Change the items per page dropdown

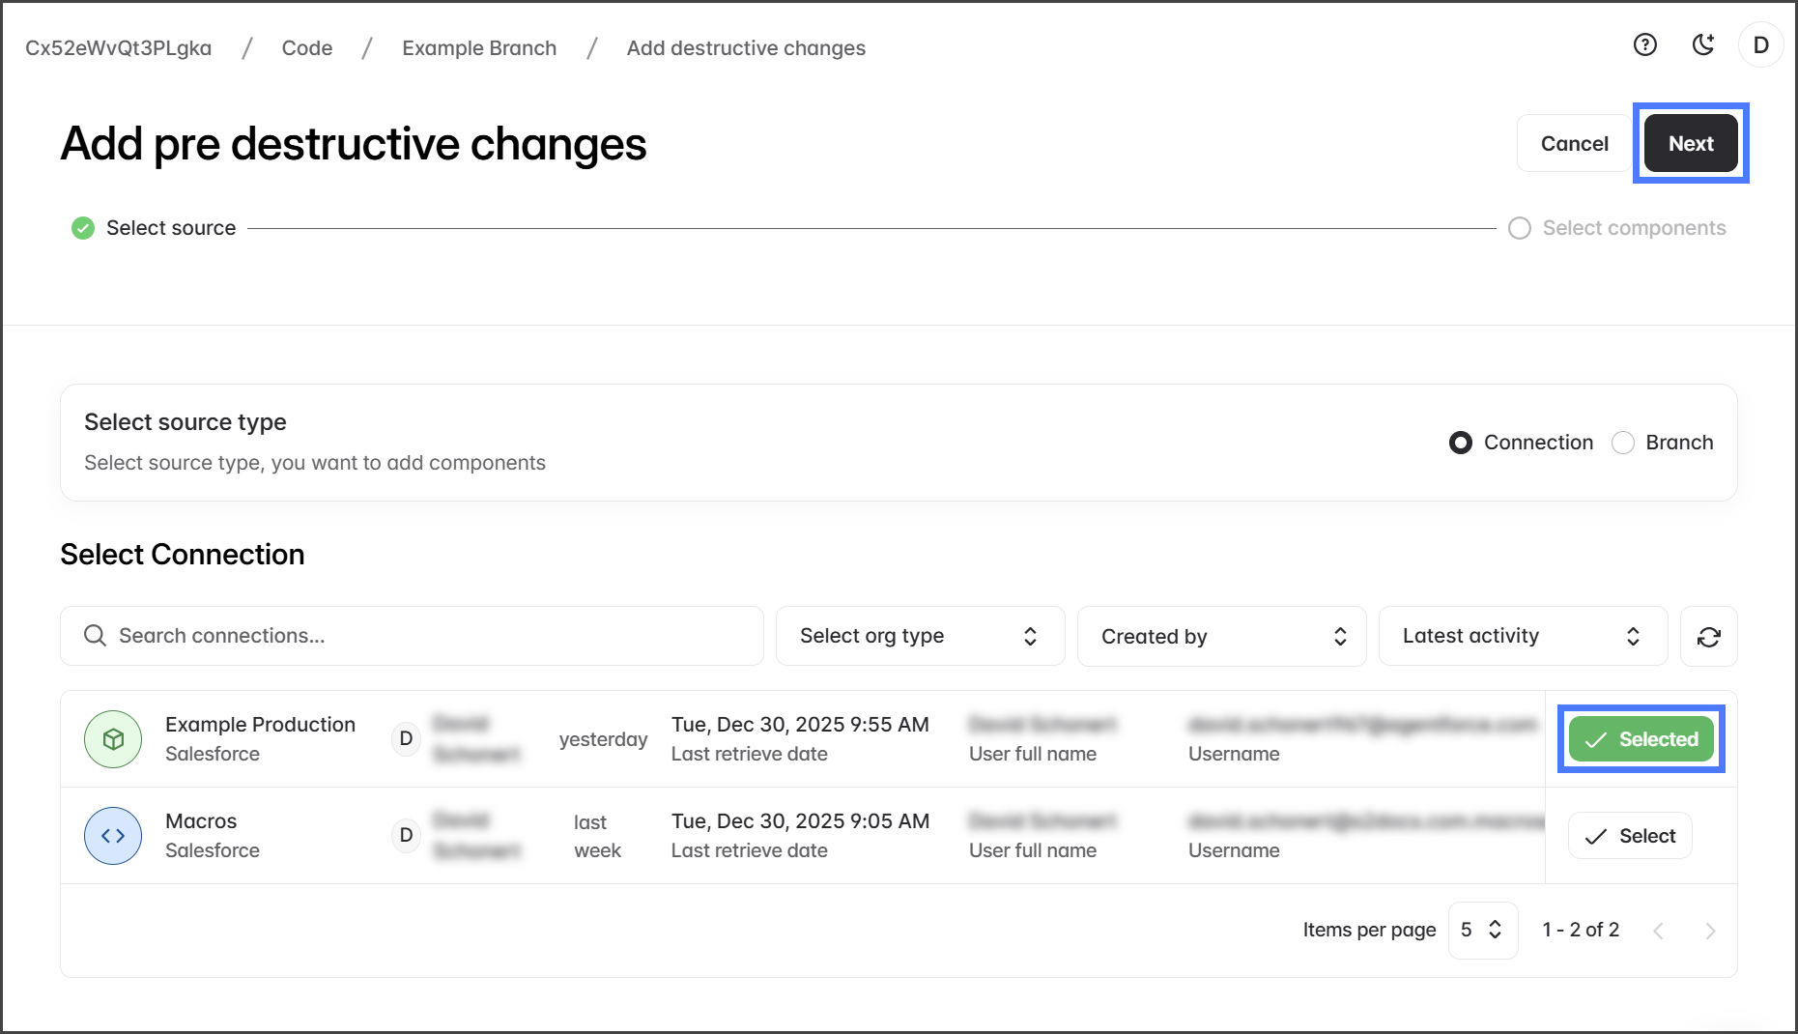click(1482, 930)
